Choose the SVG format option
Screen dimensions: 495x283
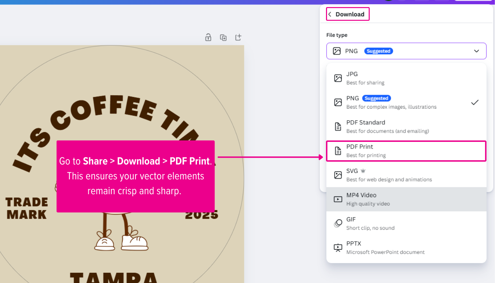(x=389, y=175)
